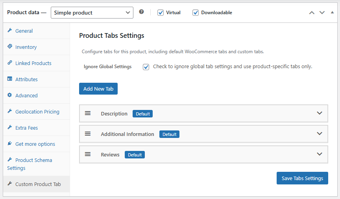Grab the drag handle of Description tab
340x199 pixels.
coord(88,113)
